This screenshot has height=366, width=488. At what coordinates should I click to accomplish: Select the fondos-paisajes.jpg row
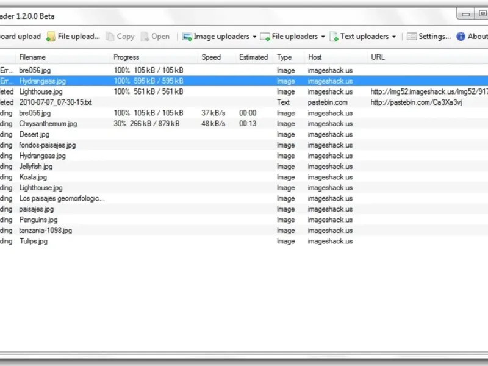click(244, 145)
